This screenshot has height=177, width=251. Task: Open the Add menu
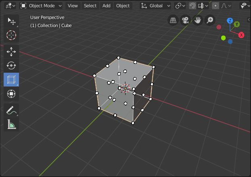coord(106,6)
